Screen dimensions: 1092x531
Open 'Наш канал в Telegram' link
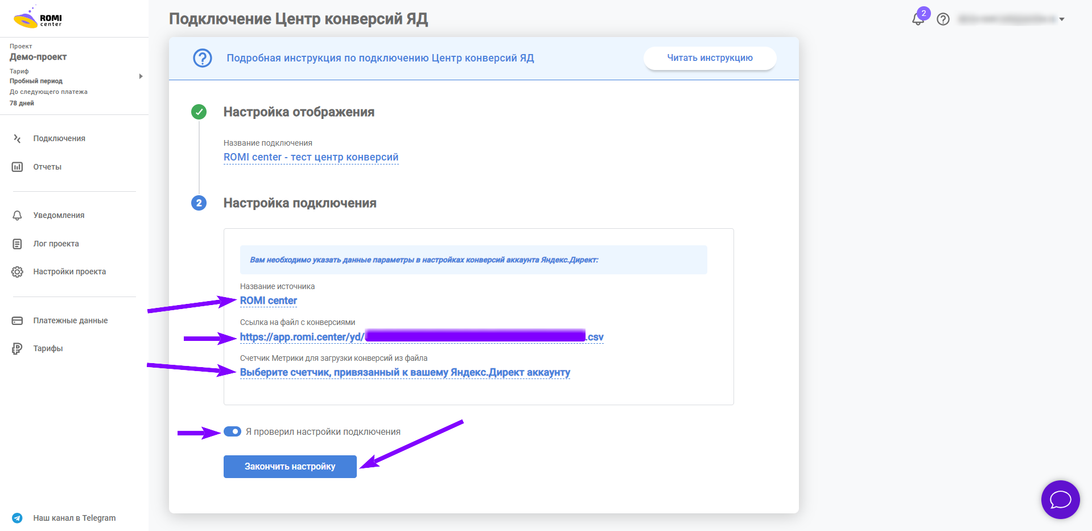pos(75,518)
